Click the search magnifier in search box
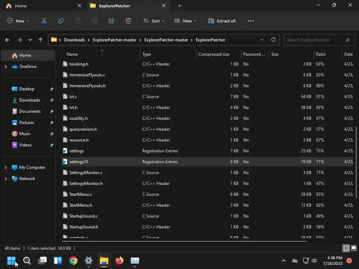 (x=347, y=40)
